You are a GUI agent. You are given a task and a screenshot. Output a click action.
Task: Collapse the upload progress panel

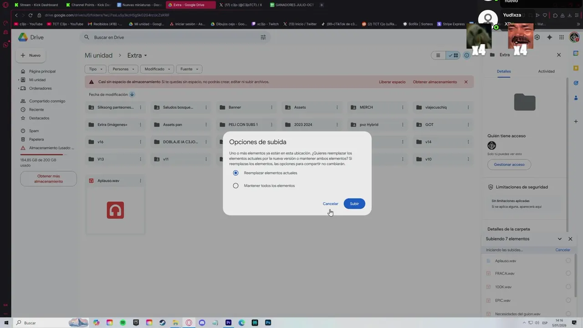pyautogui.click(x=560, y=239)
